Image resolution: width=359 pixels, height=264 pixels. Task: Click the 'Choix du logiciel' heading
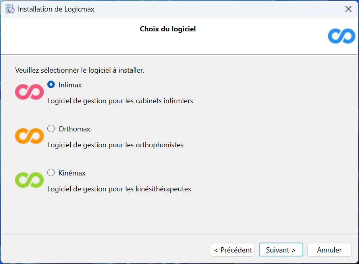(168, 29)
